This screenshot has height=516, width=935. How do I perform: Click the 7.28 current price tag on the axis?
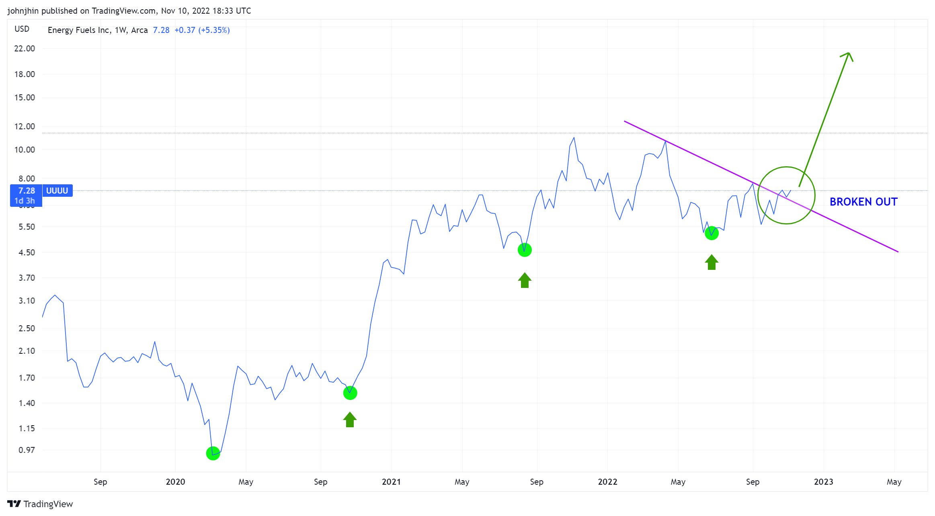coord(26,191)
